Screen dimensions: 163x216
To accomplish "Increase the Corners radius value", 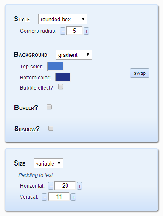I will 86,31.
